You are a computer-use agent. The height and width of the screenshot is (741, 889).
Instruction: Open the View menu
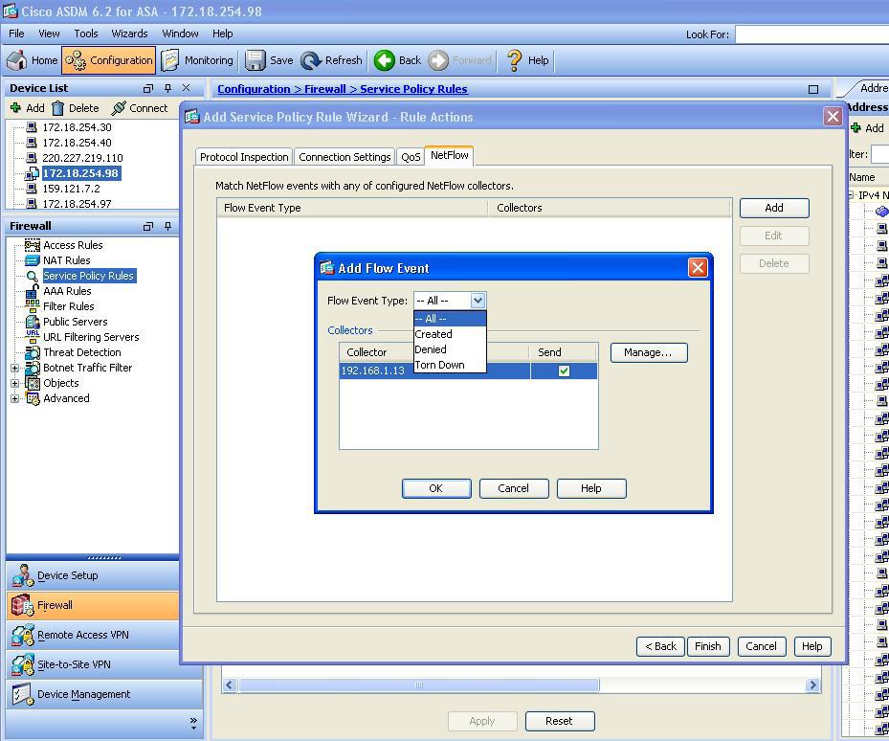[x=49, y=34]
